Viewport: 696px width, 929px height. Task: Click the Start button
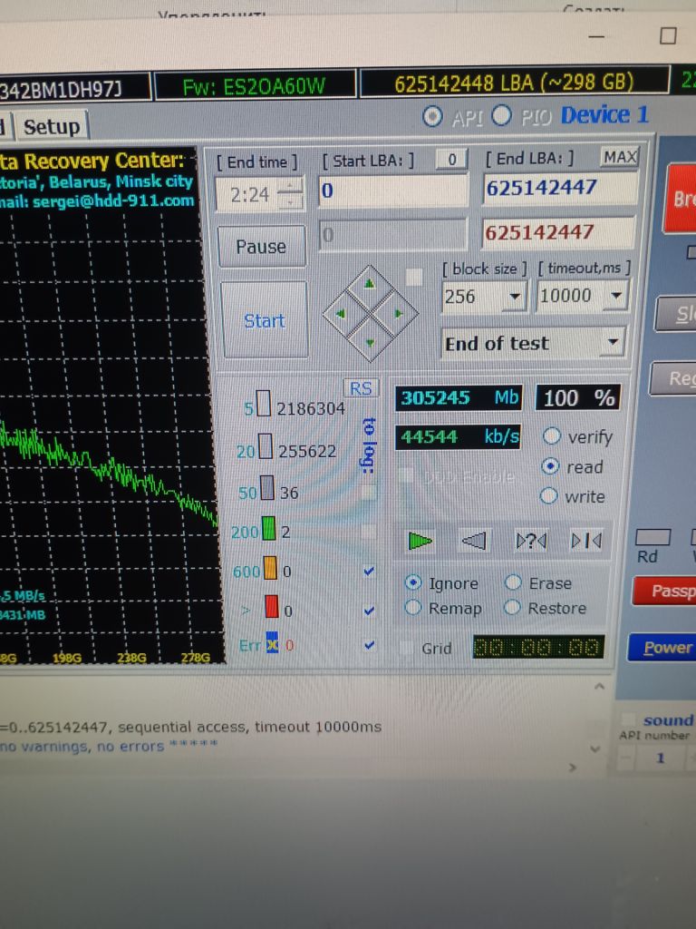click(x=265, y=320)
